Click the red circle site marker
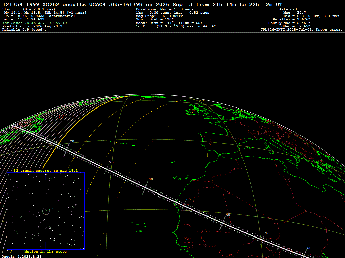 pyautogui.click(x=62, y=116)
